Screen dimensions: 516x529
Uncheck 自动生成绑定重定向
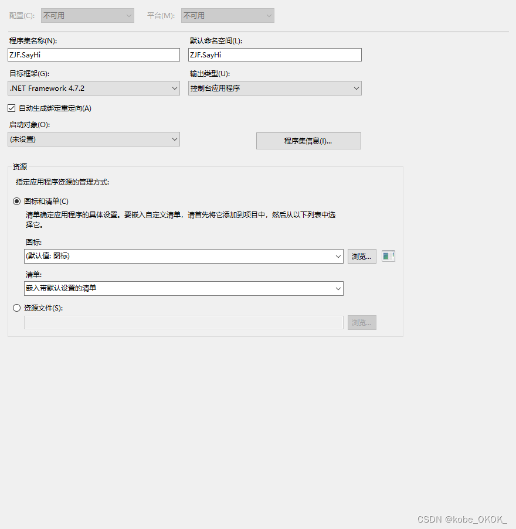click(x=11, y=108)
